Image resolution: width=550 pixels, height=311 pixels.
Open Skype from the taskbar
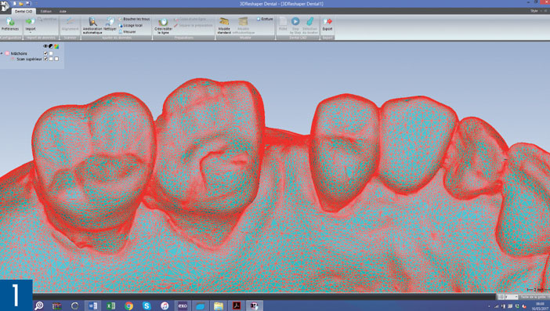point(147,306)
